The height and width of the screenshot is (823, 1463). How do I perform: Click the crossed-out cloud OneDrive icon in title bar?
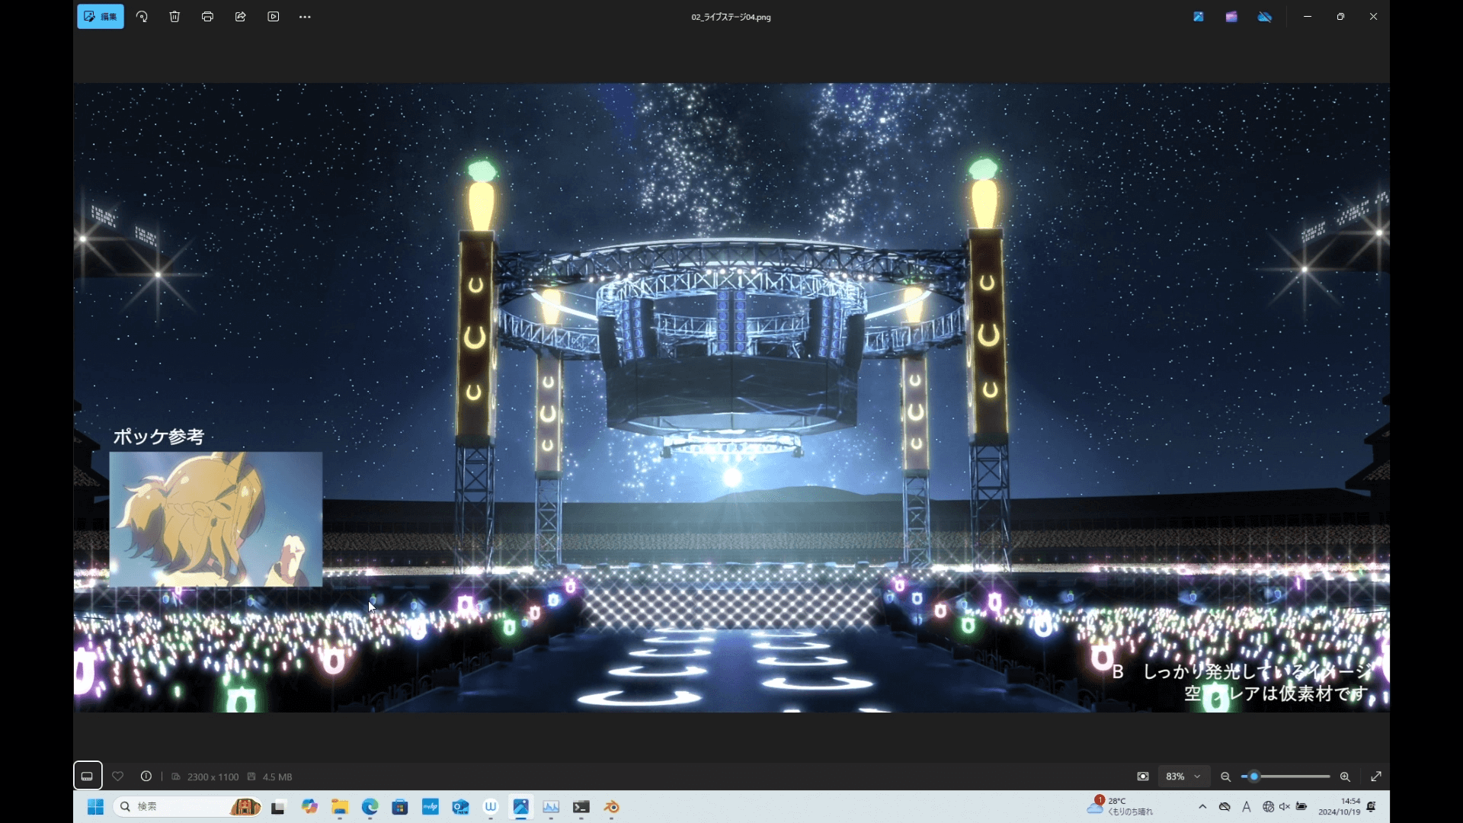1265,17
